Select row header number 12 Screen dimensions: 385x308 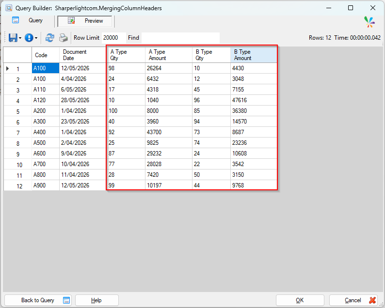[17, 186]
